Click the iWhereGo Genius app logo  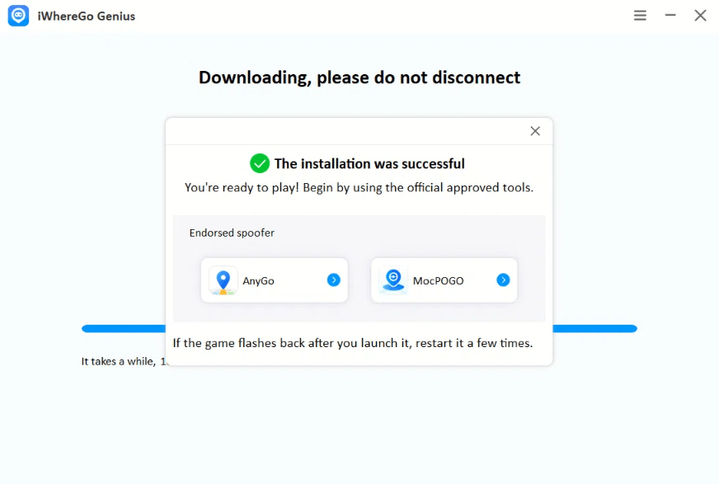(18, 15)
